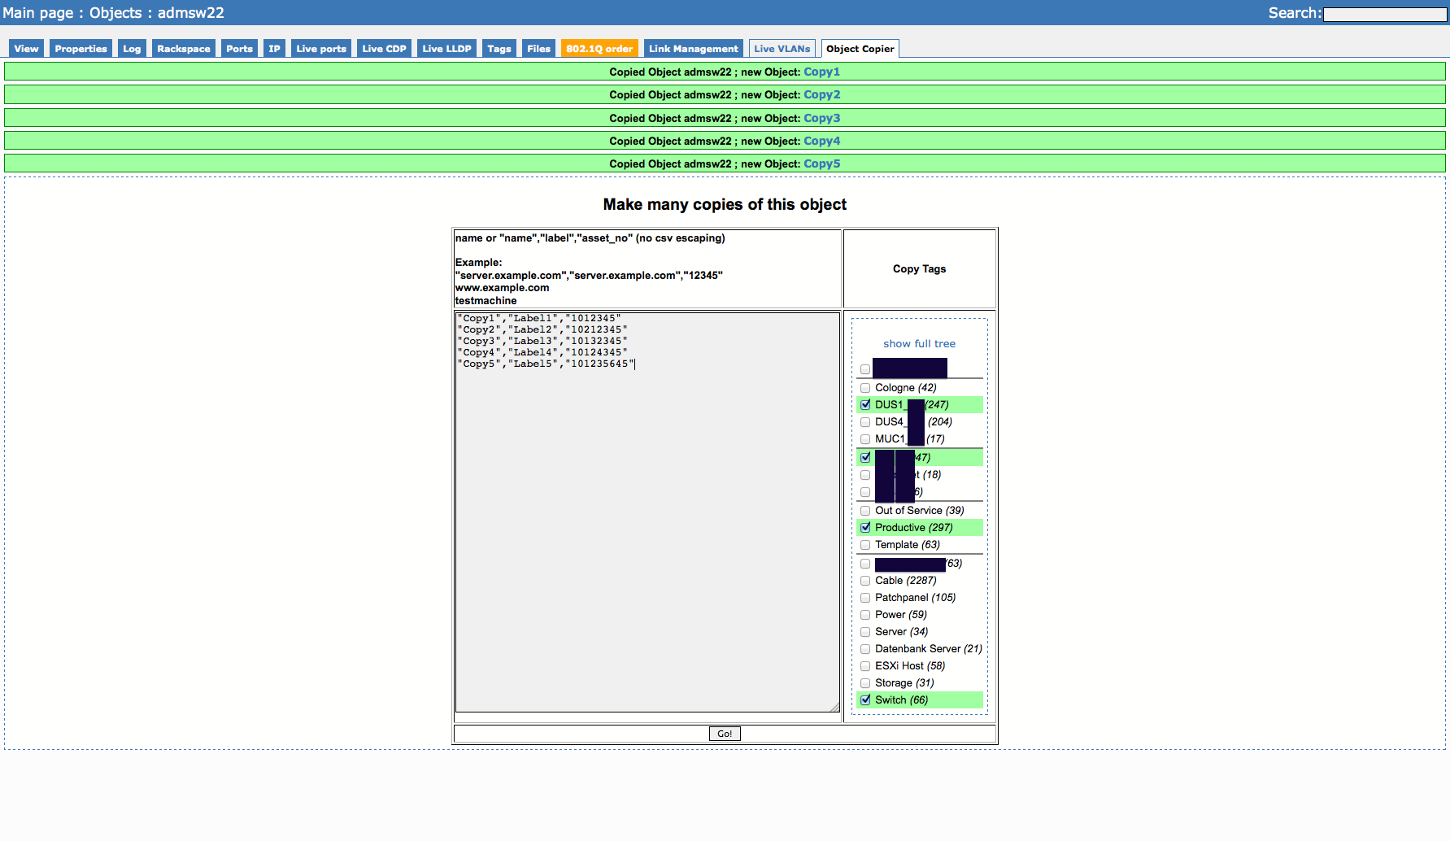The width and height of the screenshot is (1450, 841).
Task: Navigate to Objects in the breadcrumb
Action: [115, 13]
